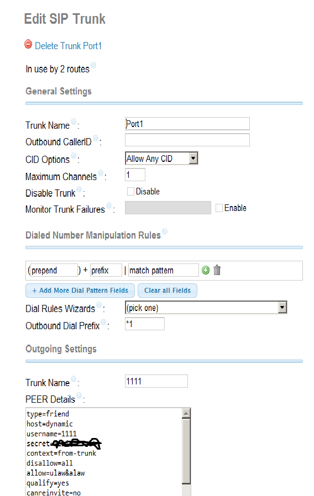Click help icon beside Maximum Channels
The image size is (314, 496).
pos(101,173)
